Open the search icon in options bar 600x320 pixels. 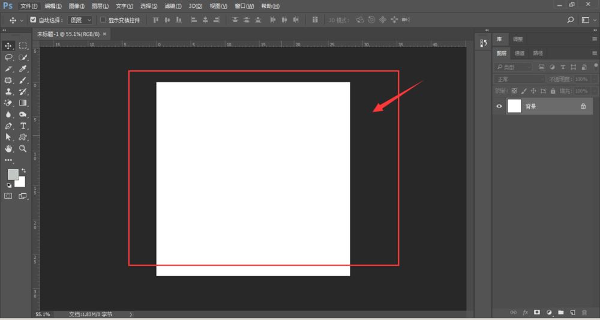point(571,20)
